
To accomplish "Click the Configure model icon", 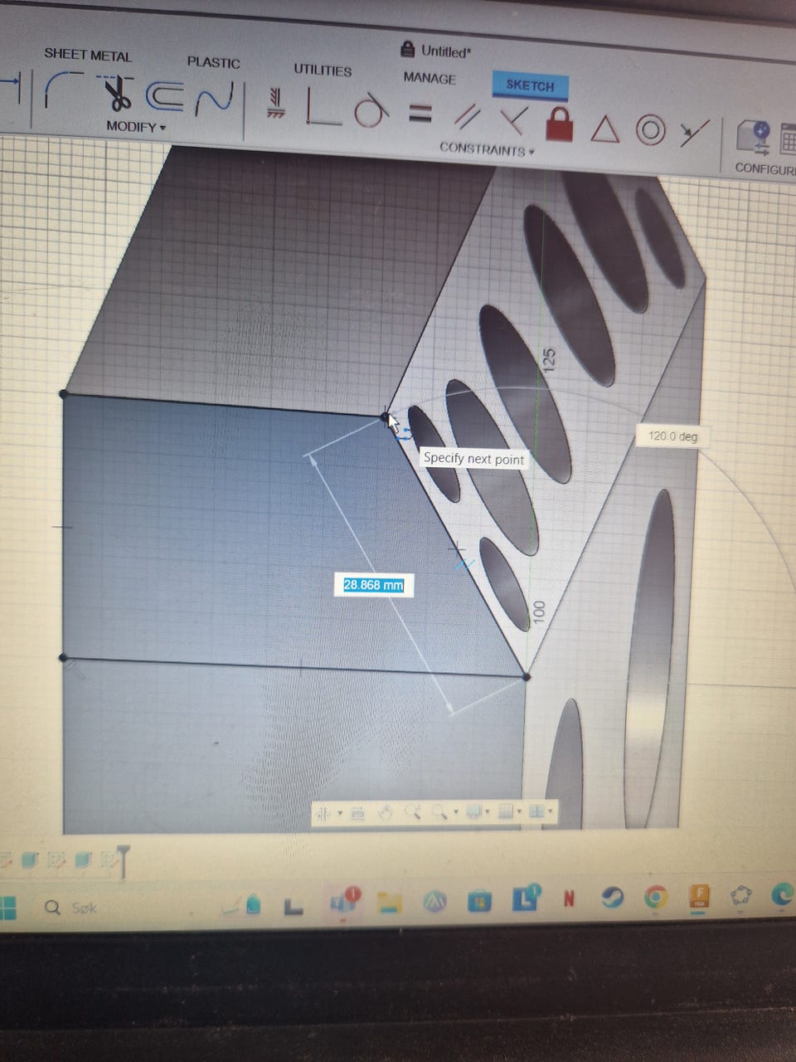I will [x=753, y=138].
